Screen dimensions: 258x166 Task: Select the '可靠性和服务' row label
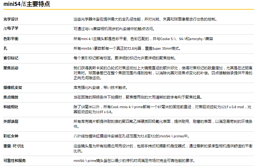pyautogui.click(x=15, y=161)
